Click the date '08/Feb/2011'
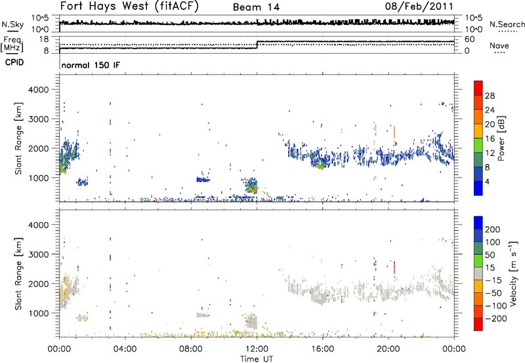525x363 pixels. [x=419, y=7]
